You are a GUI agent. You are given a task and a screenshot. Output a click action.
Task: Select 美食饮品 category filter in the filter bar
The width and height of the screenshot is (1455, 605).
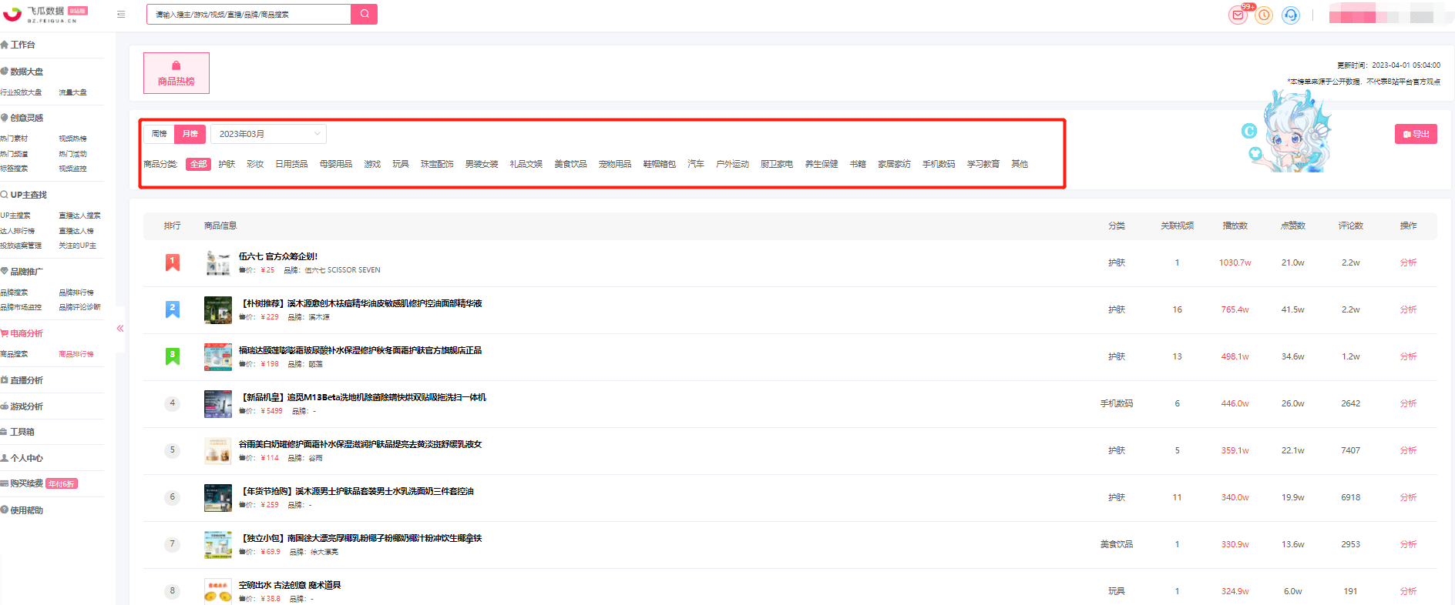(570, 164)
